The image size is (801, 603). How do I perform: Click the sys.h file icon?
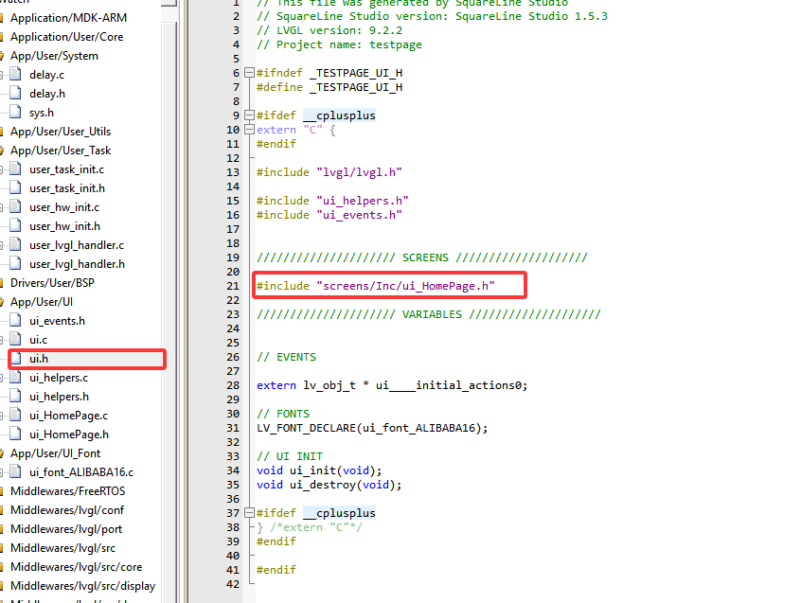[15, 113]
